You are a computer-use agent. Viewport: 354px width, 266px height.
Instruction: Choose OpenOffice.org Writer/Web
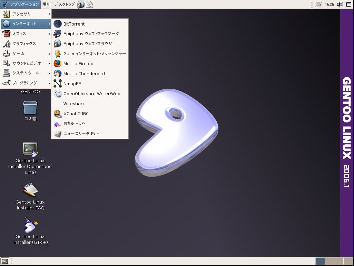90,93
